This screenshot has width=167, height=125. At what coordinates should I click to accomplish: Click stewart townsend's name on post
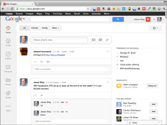click(42, 52)
